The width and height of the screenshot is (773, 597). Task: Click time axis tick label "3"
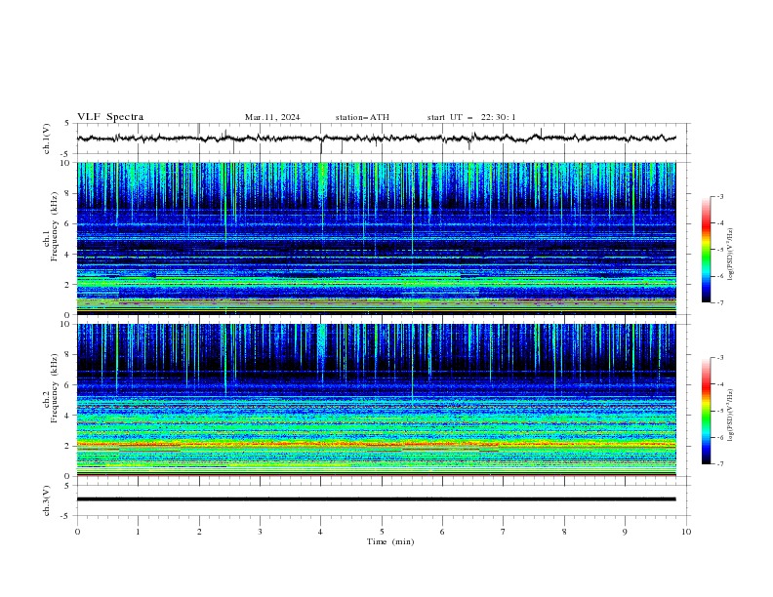point(260,532)
